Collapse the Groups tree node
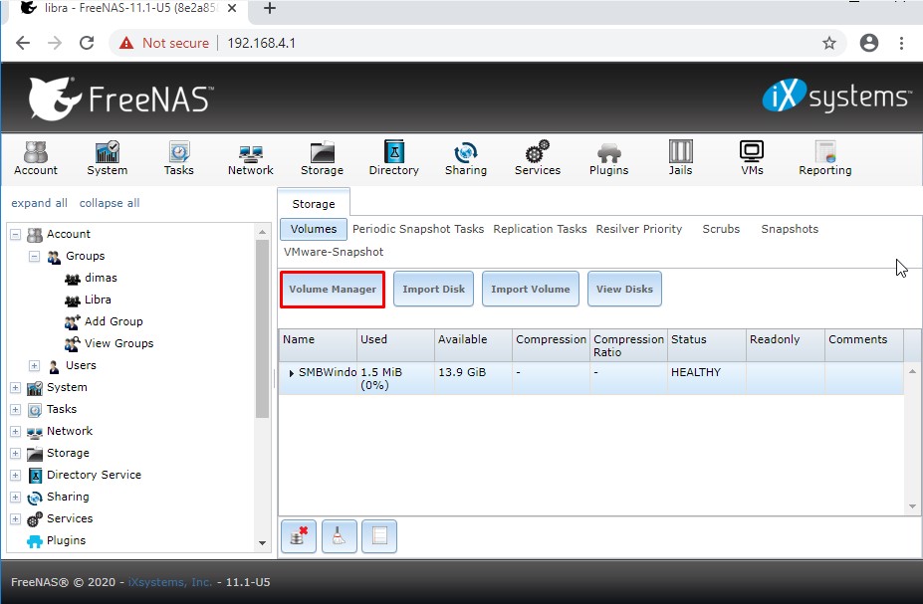 tap(34, 256)
